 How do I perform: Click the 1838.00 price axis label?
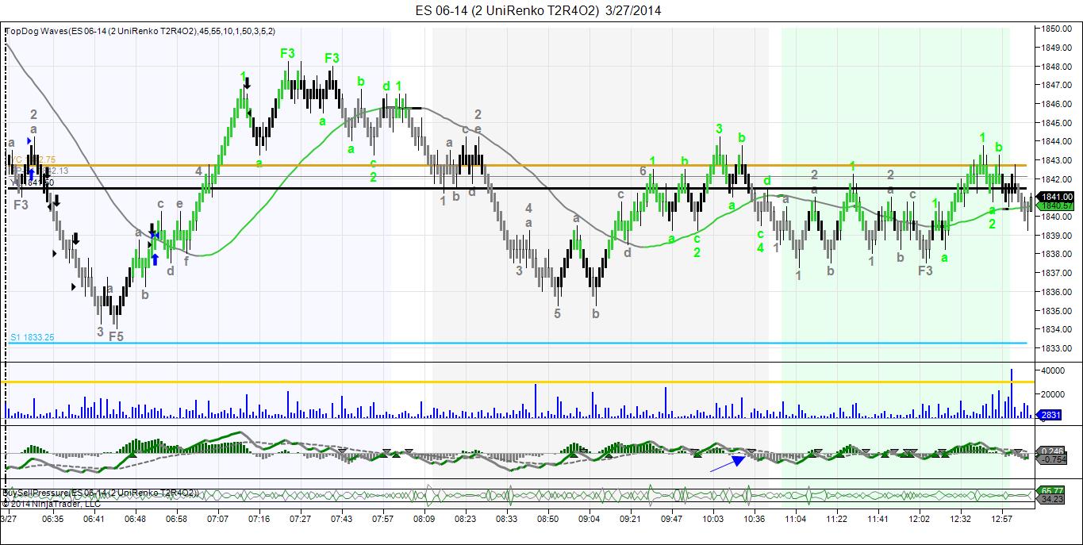pyautogui.click(x=1057, y=254)
